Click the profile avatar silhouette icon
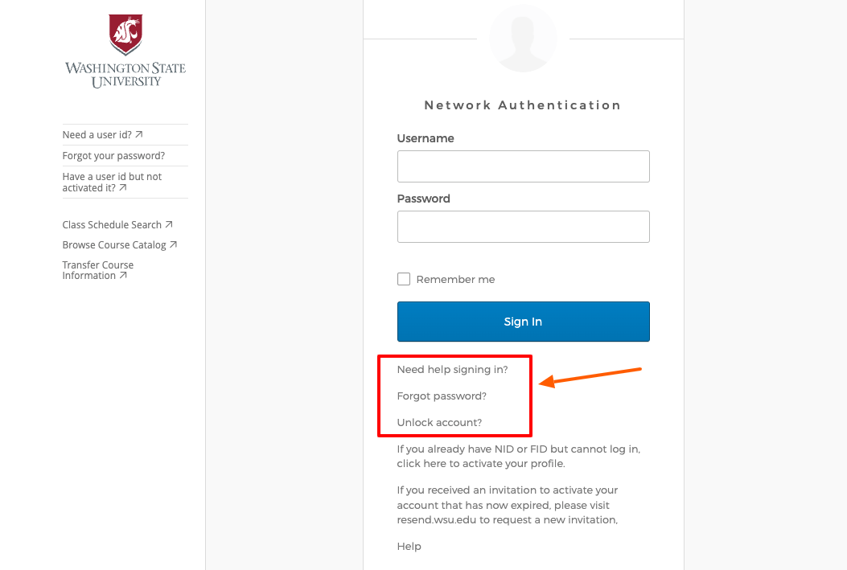Image resolution: width=847 pixels, height=570 pixels. [522, 38]
